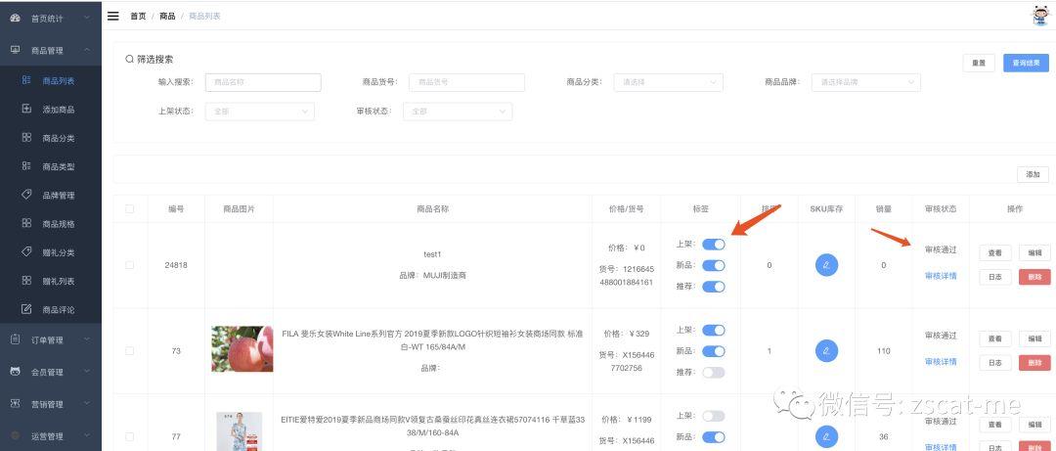
Task: Open the 商品分类 dropdown
Action: click(x=668, y=82)
